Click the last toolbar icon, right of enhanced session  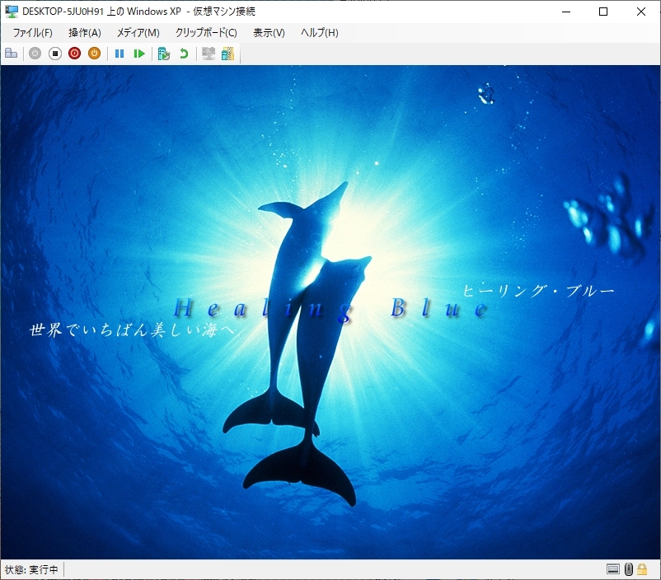click(227, 54)
